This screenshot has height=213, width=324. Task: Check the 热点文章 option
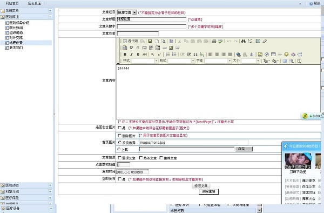[x=141, y=158]
